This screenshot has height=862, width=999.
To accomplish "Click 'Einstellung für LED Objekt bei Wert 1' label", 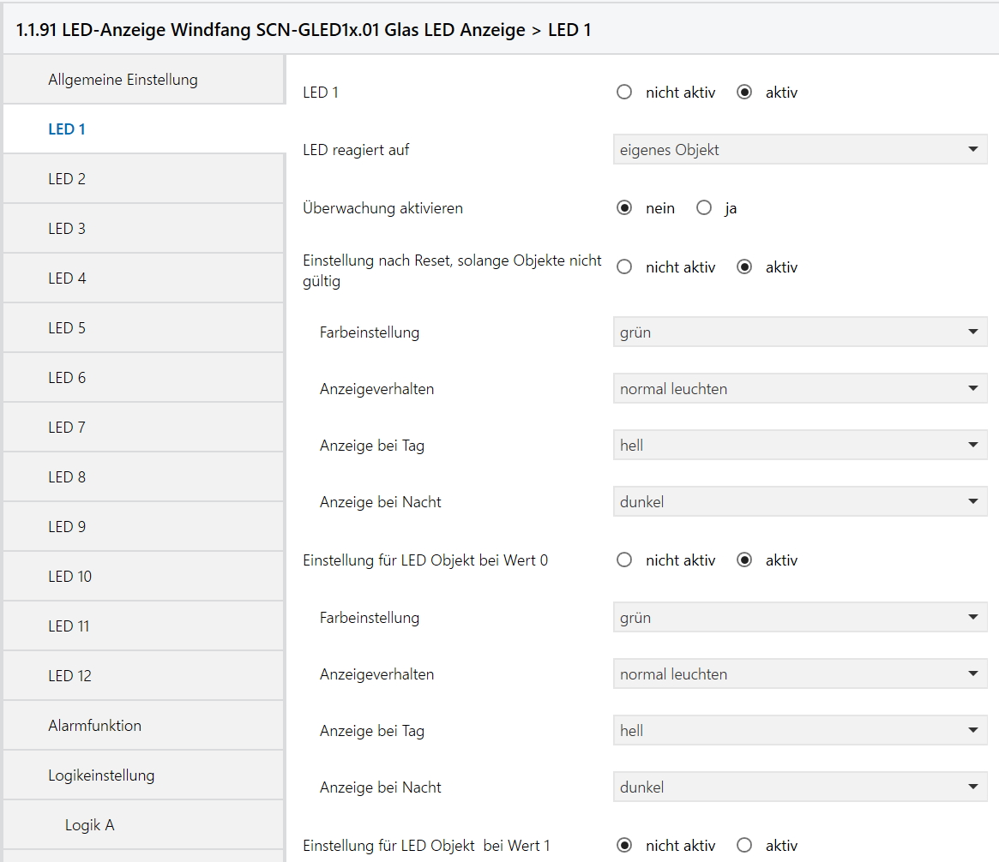I will [x=426, y=846].
